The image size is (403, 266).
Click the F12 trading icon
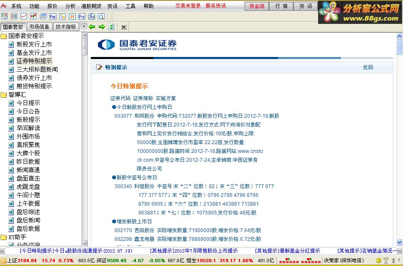82,16
